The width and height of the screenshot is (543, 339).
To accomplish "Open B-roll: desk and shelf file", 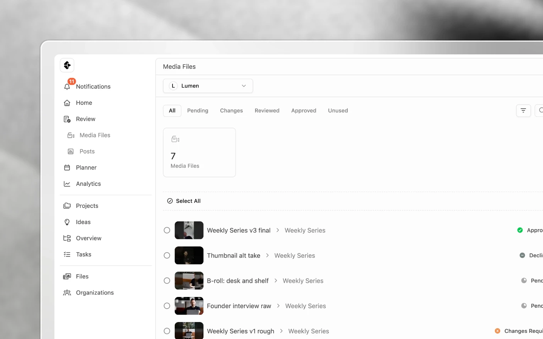I will click(238, 281).
